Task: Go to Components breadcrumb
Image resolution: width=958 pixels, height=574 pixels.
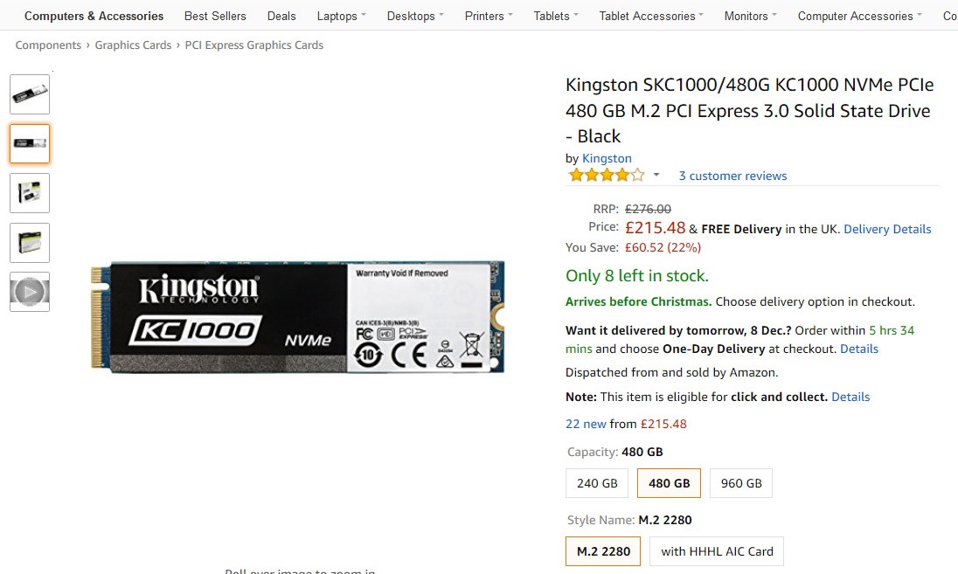Action: click(48, 45)
